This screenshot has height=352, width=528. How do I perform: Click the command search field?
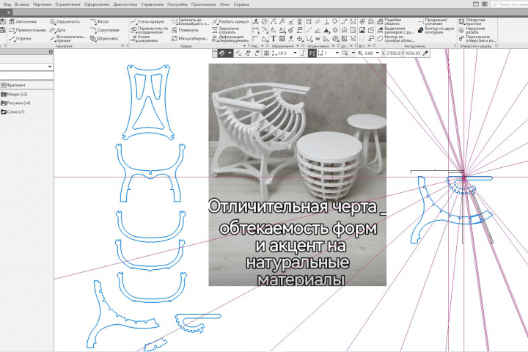[x=510, y=4]
